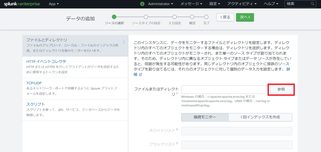Expand the アクティビティ menu

(242, 4)
